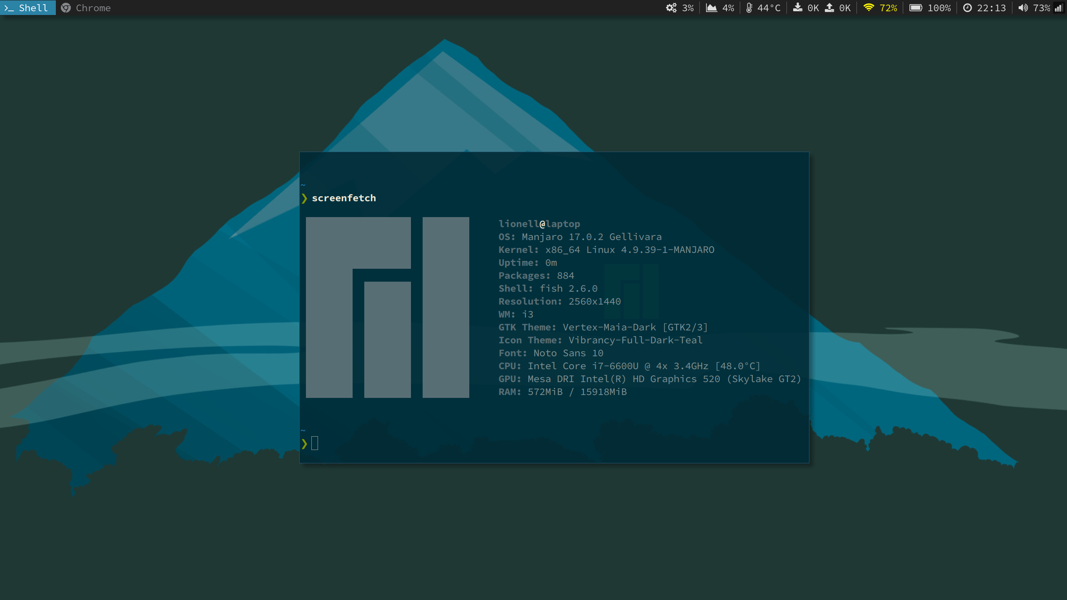Click the network upload icon
The height and width of the screenshot is (600, 1067).
[x=829, y=8]
